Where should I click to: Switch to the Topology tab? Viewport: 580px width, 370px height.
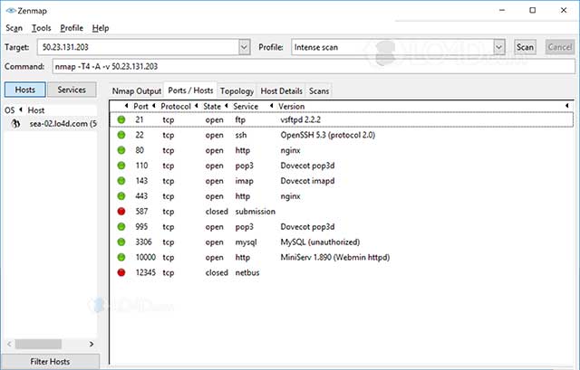[237, 91]
